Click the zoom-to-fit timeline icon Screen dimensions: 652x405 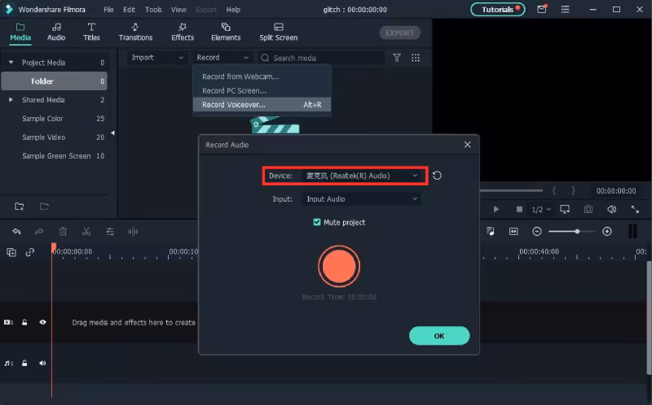coord(513,231)
